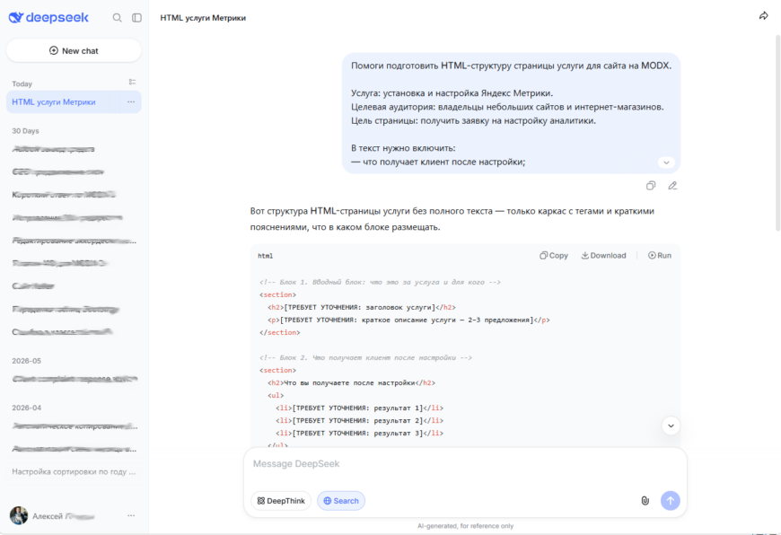Expand the truncated user message with the chevron

(666, 162)
